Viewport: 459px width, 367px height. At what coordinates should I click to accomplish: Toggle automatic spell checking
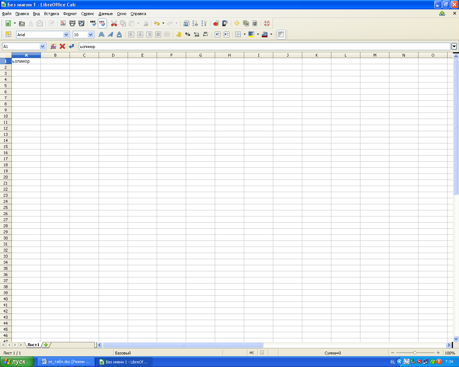(x=102, y=23)
